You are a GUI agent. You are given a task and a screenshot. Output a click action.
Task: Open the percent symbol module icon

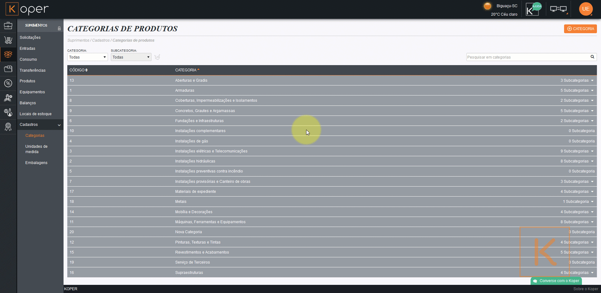coord(8,83)
